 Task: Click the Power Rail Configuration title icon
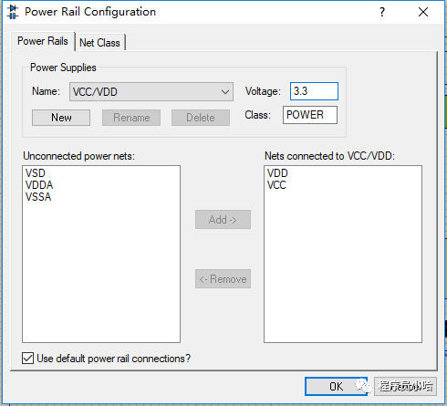(x=13, y=12)
